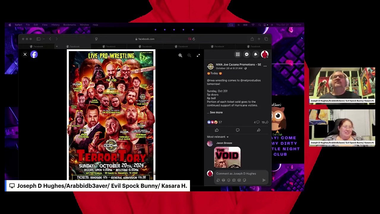
Task: Click the Apple menu icon
Action: (10, 25)
